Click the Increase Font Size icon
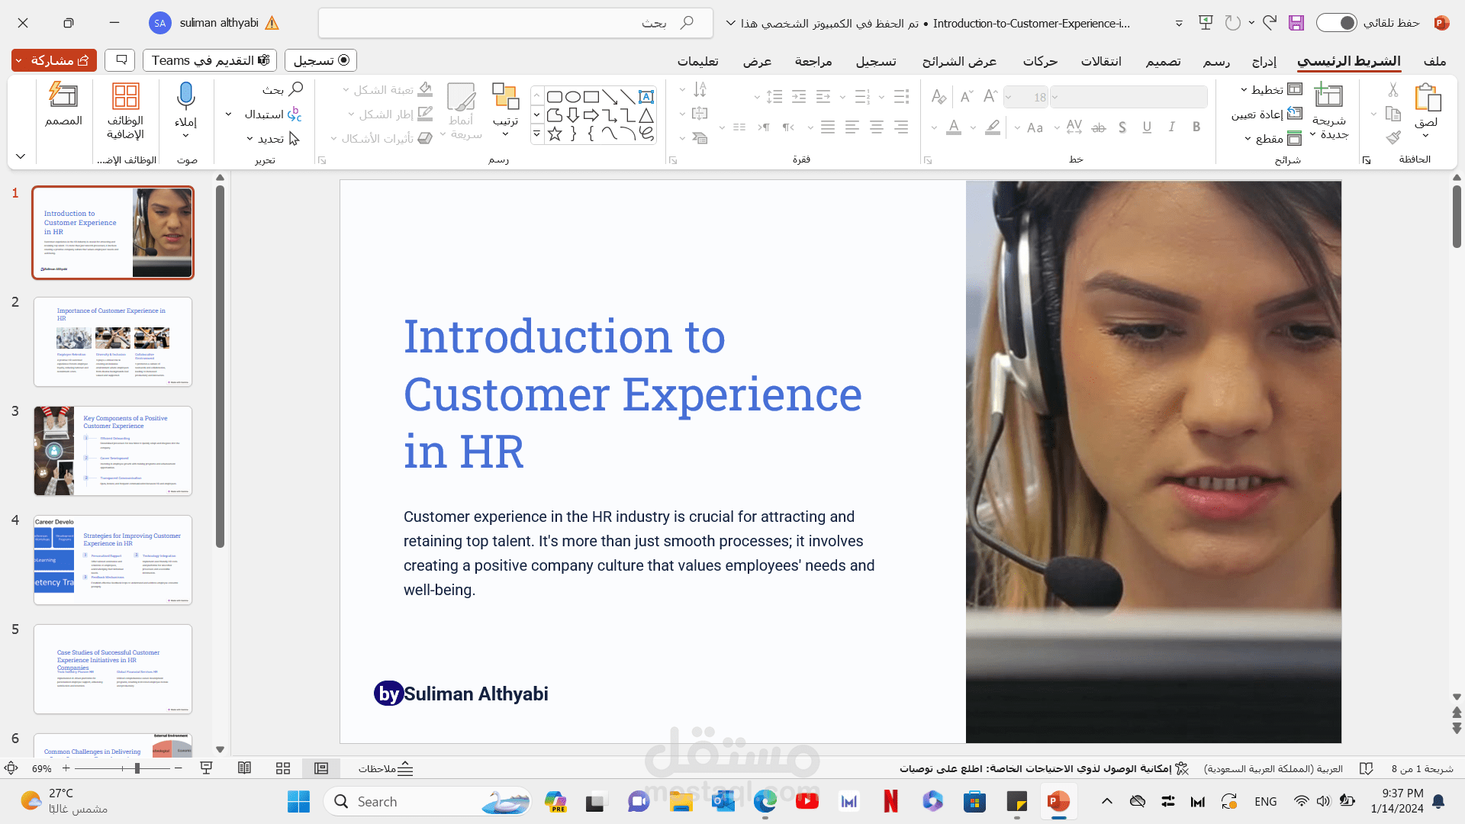 tap(990, 96)
